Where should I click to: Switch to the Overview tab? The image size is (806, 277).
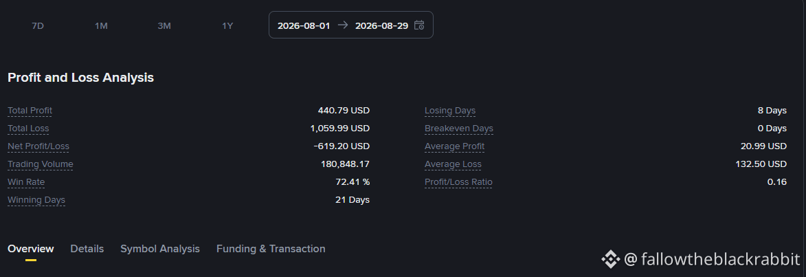pyautogui.click(x=31, y=249)
